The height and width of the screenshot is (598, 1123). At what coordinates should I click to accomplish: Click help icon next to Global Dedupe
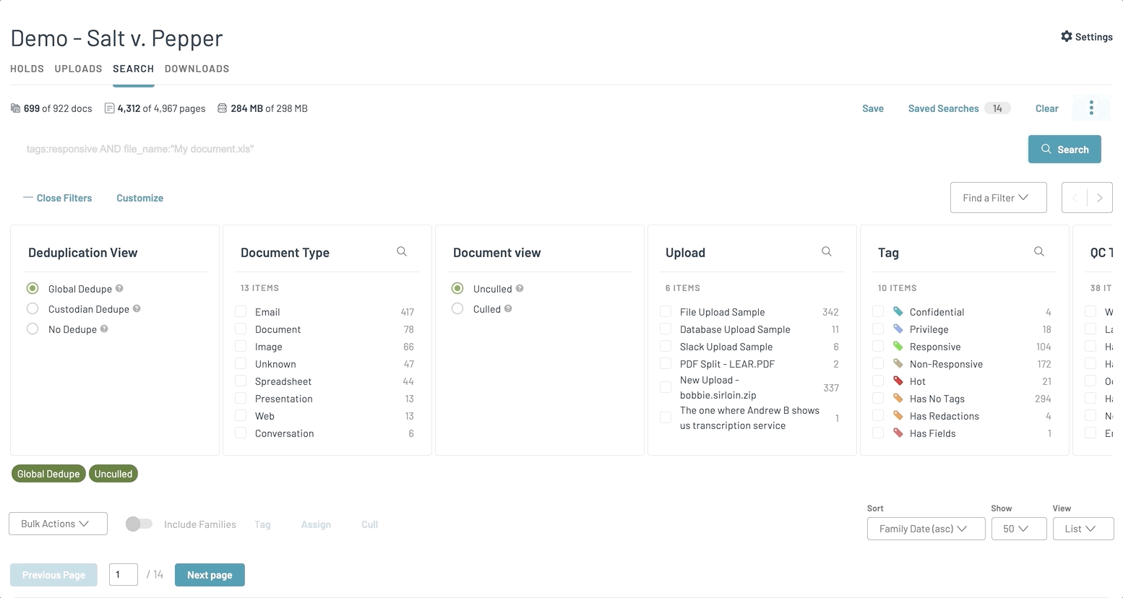point(119,288)
